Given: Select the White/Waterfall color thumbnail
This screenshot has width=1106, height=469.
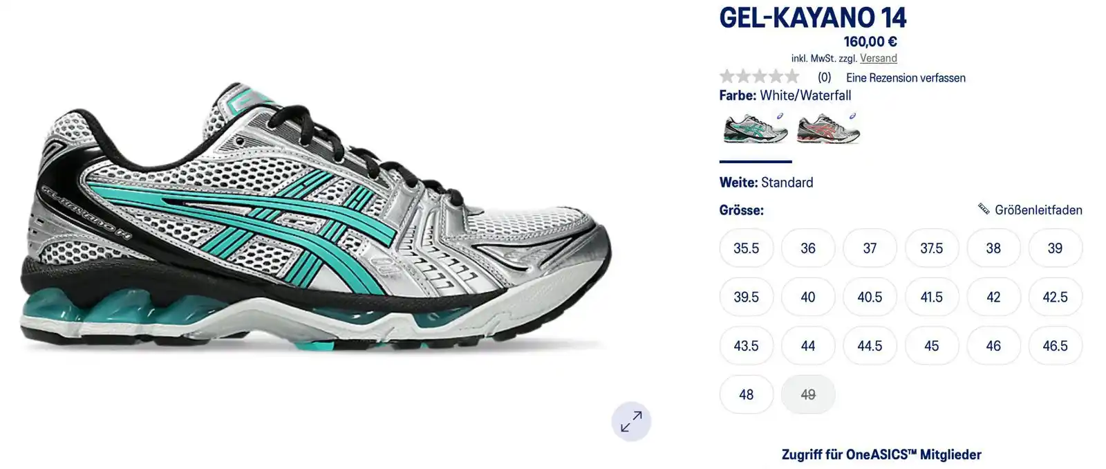Looking at the screenshot, I should click(755, 128).
